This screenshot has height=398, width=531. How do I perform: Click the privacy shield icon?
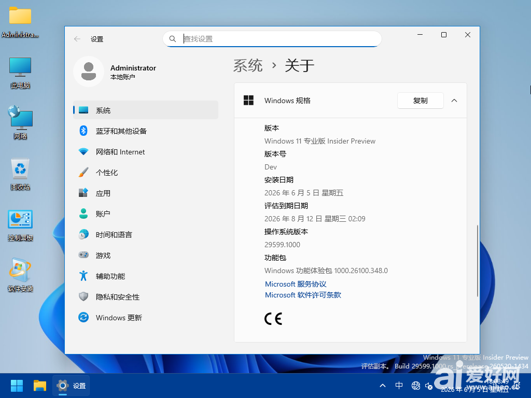83,296
